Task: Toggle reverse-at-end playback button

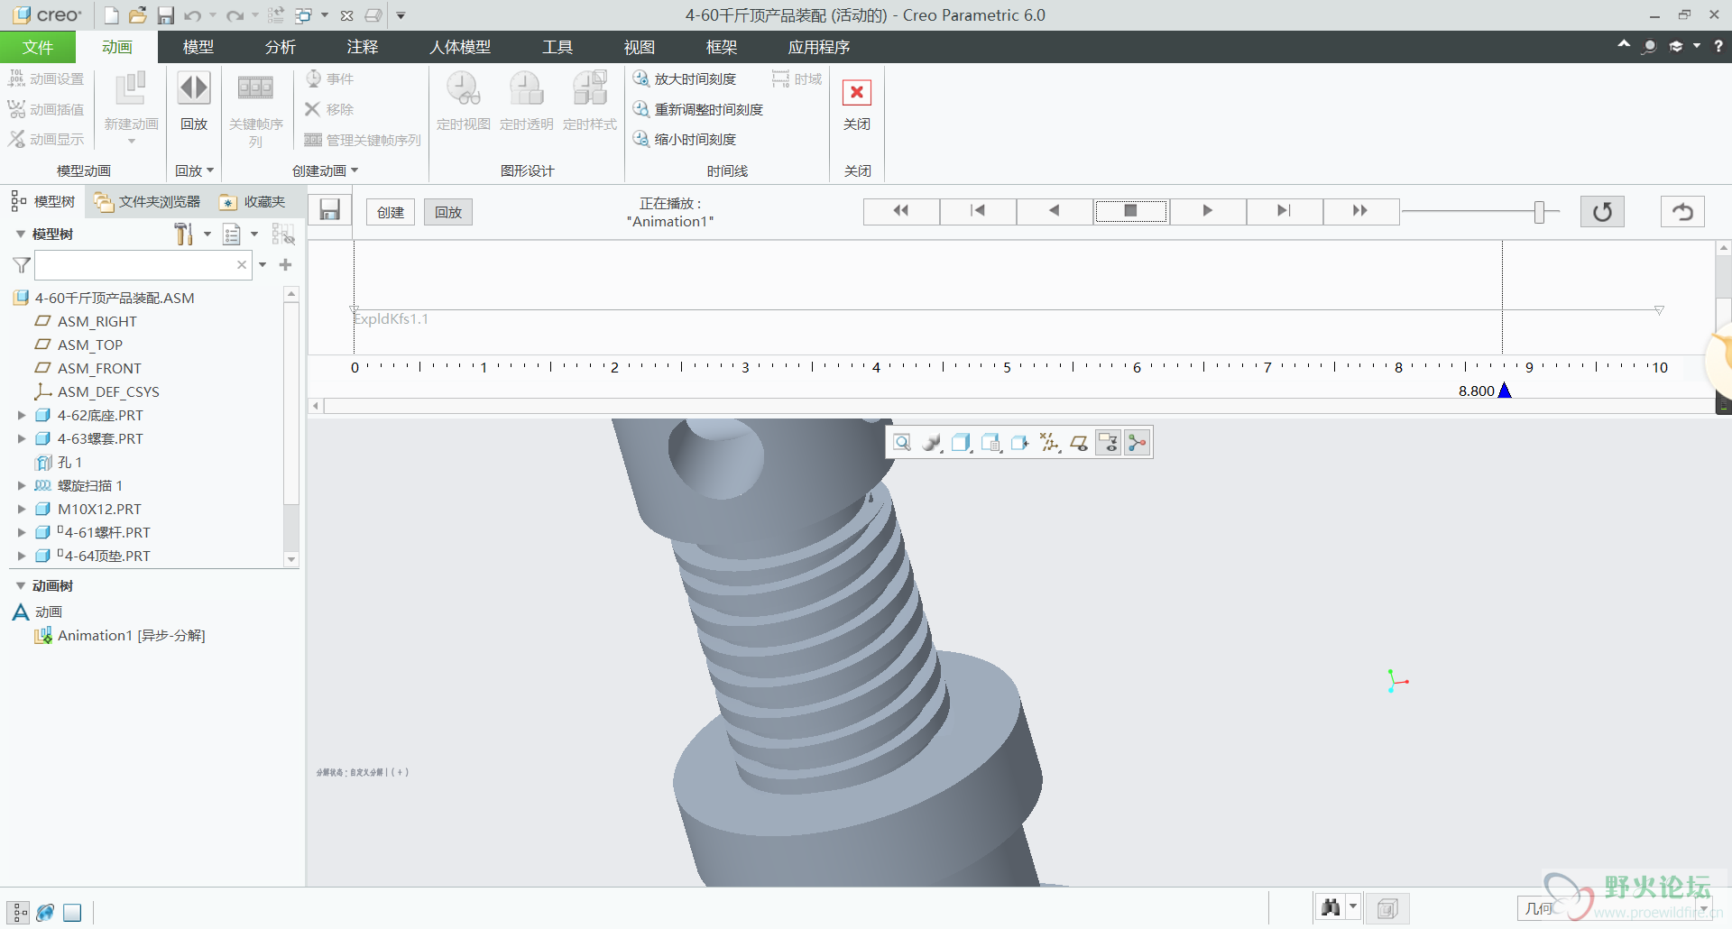Action: (1682, 212)
